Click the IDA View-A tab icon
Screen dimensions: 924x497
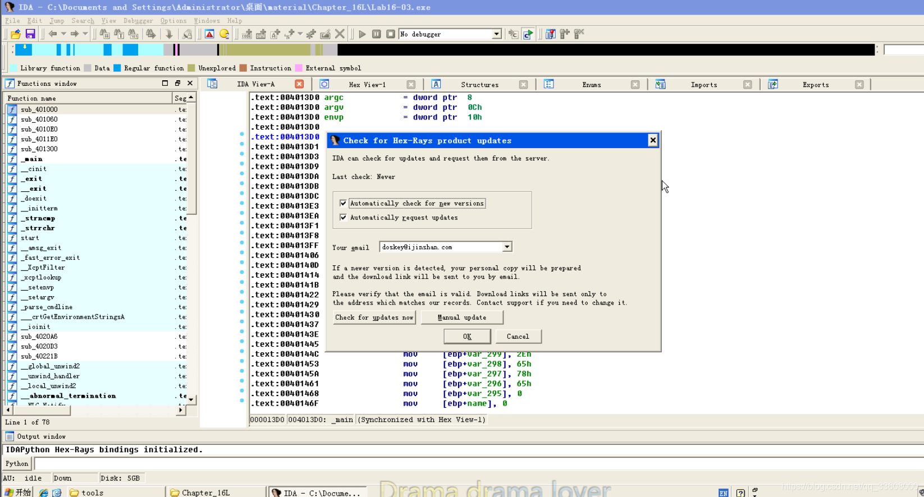[x=212, y=84]
